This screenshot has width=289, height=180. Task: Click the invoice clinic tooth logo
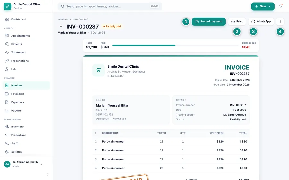[99, 70]
